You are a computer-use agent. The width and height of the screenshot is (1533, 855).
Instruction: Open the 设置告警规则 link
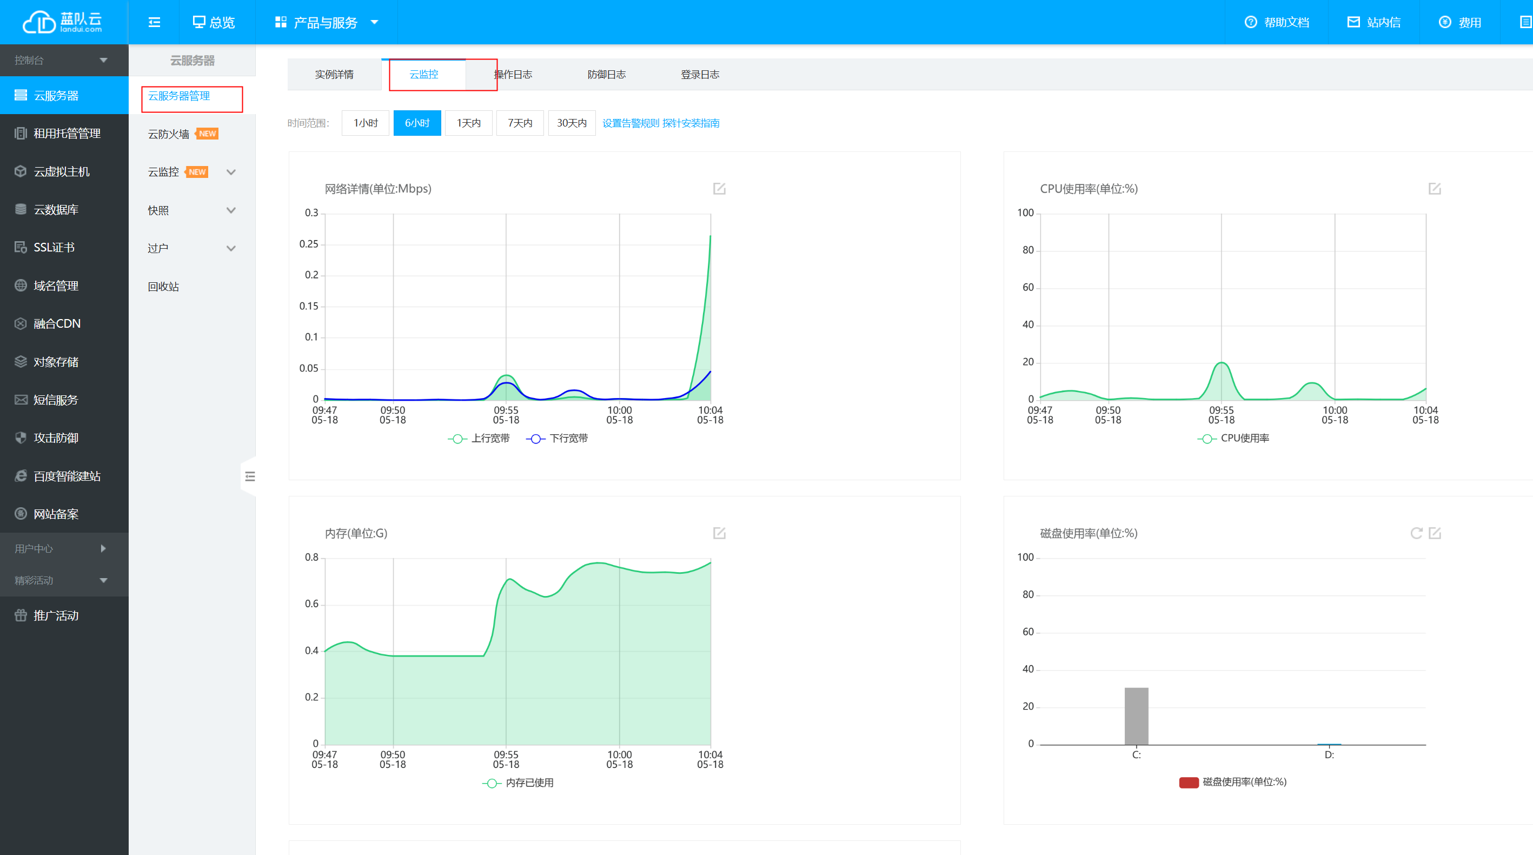[630, 123]
